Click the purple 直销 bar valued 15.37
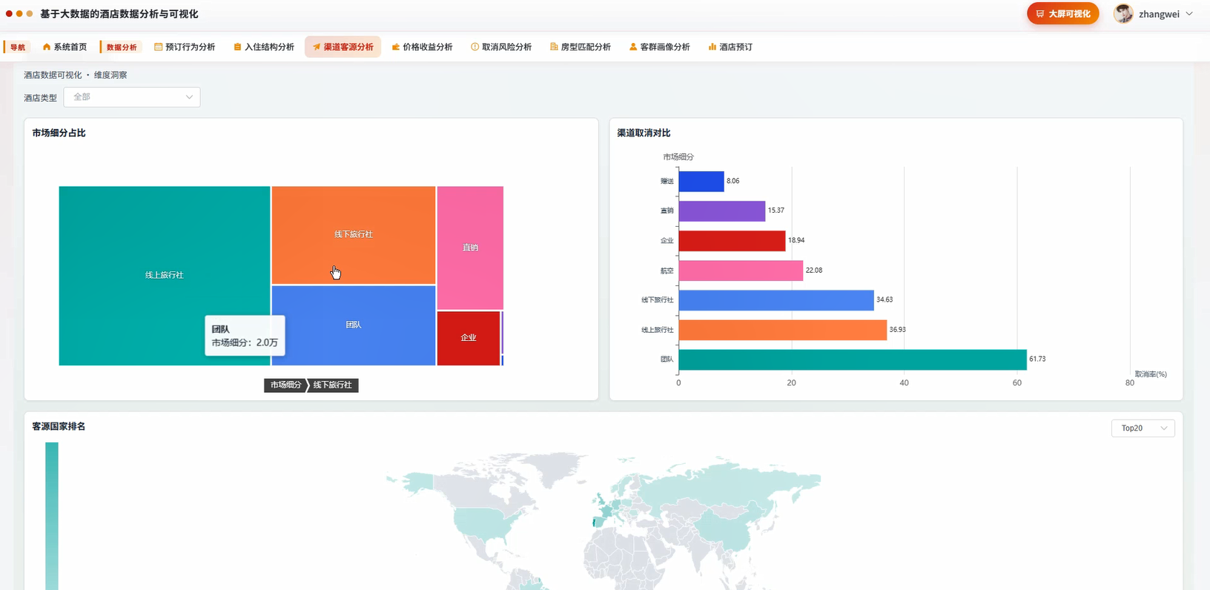 click(722, 211)
